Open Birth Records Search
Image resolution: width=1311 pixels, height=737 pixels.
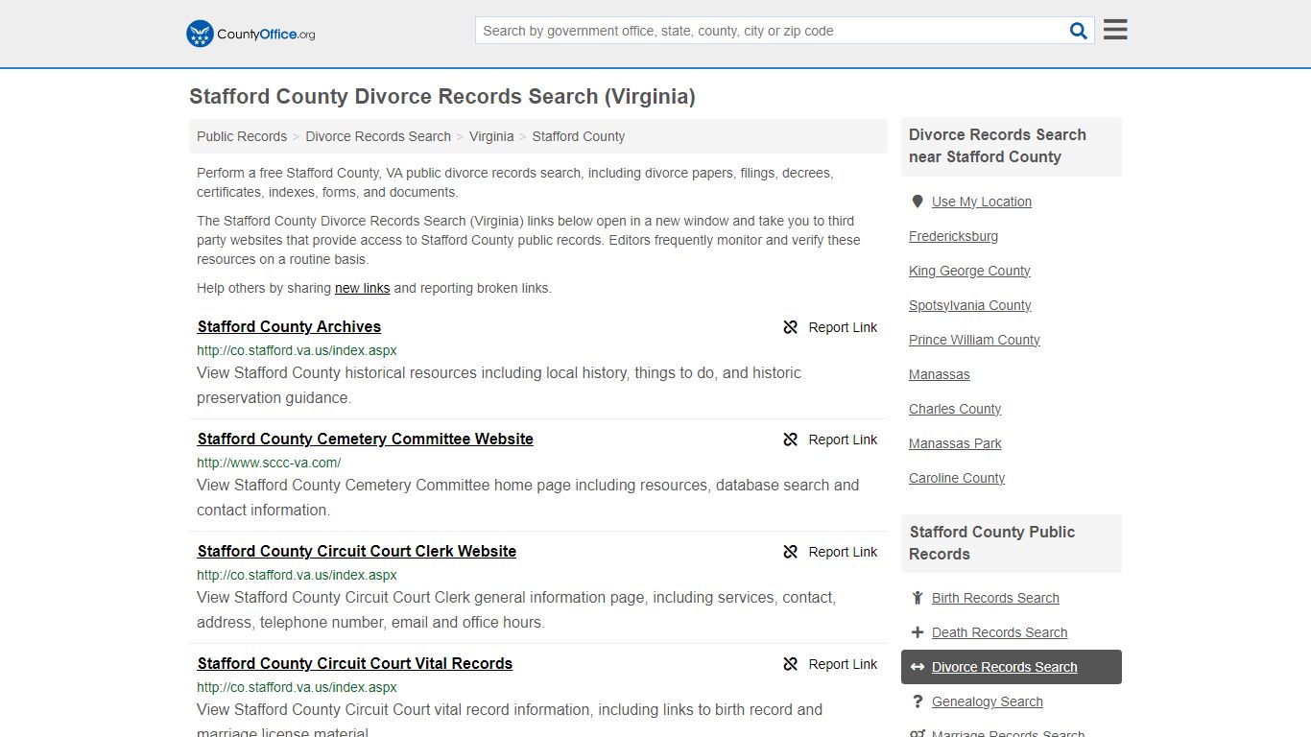pyautogui.click(x=995, y=598)
